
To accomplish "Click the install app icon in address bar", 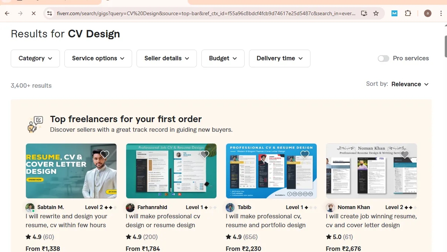I will (x=364, y=13).
